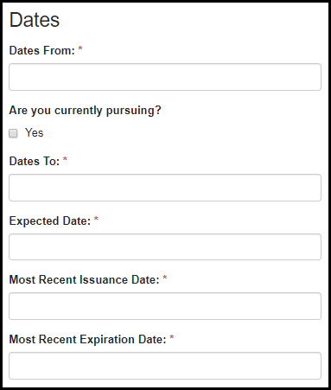Click the 'Dates To:' label text
The height and width of the screenshot is (390, 331).
click(x=35, y=162)
